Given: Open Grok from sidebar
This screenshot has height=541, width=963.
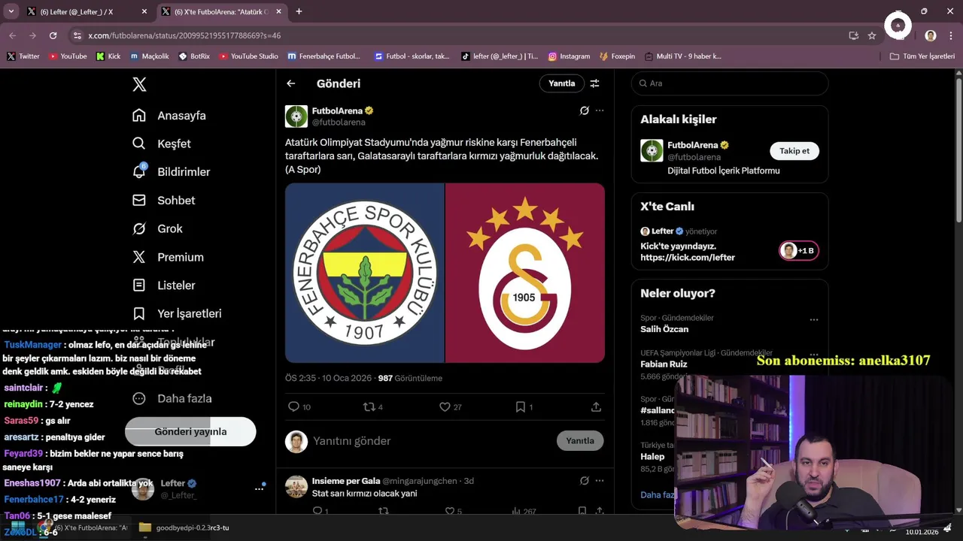Looking at the screenshot, I should coord(157,228).
